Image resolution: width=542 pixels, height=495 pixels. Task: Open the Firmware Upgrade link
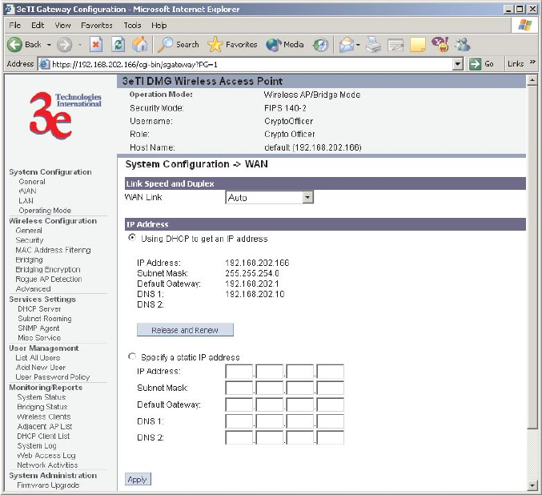point(48,485)
